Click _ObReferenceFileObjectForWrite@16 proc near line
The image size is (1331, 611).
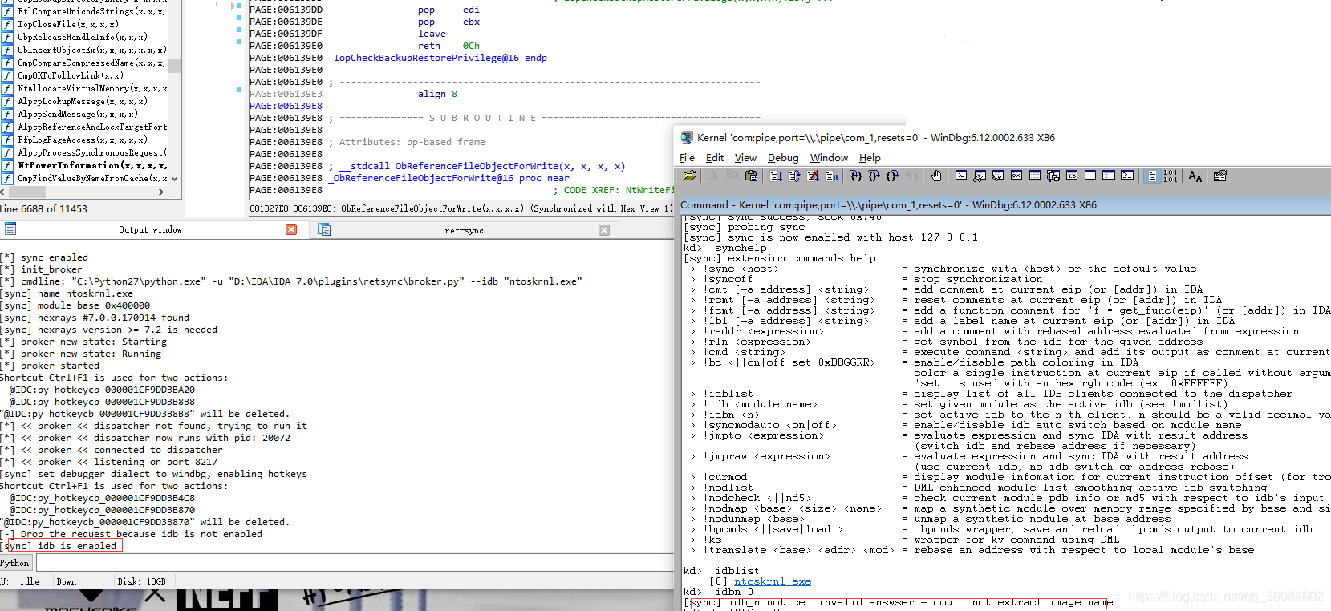click(449, 178)
